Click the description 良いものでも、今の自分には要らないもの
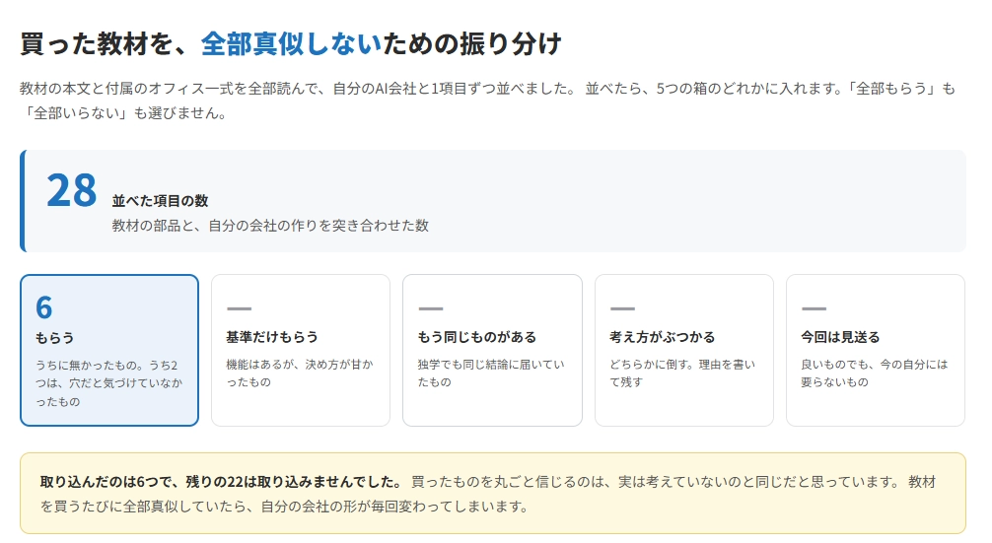The width and height of the screenshot is (992, 543). coord(875,373)
